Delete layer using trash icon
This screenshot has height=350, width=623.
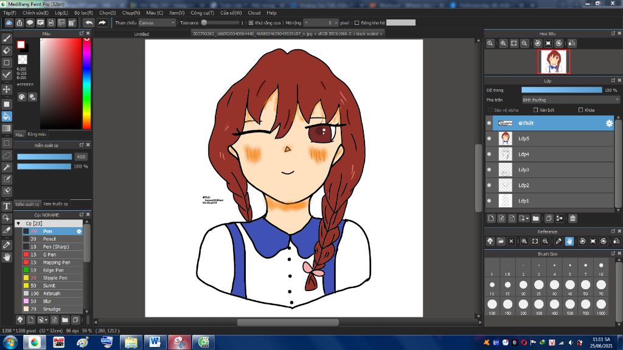point(573,218)
